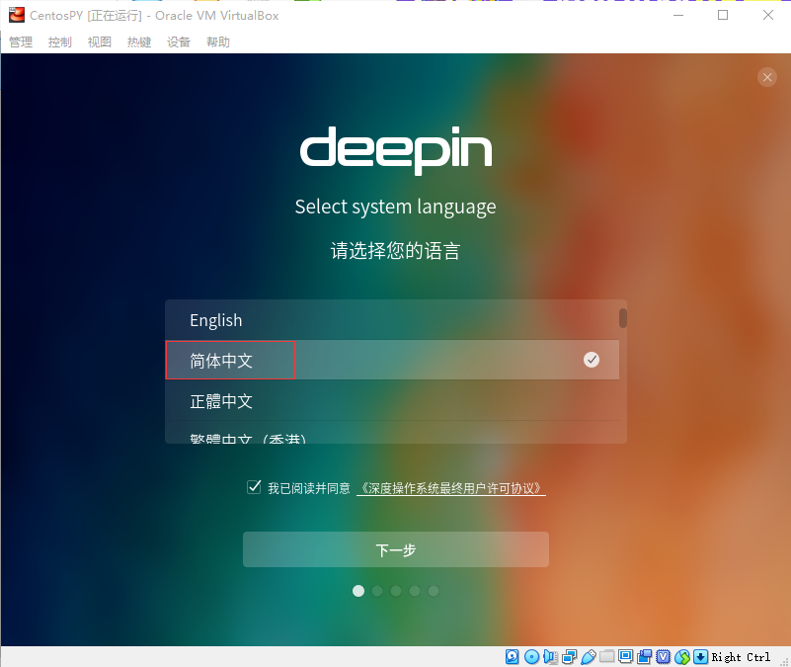Select 简体中文 language
Image resolution: width=791 pixels, height=667 pixels.
point(392,360)
